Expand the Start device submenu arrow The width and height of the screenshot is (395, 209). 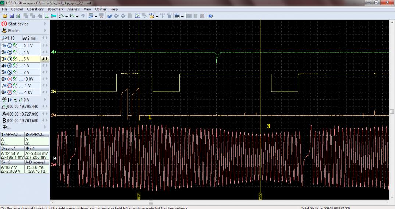click(x=45, y=24)
